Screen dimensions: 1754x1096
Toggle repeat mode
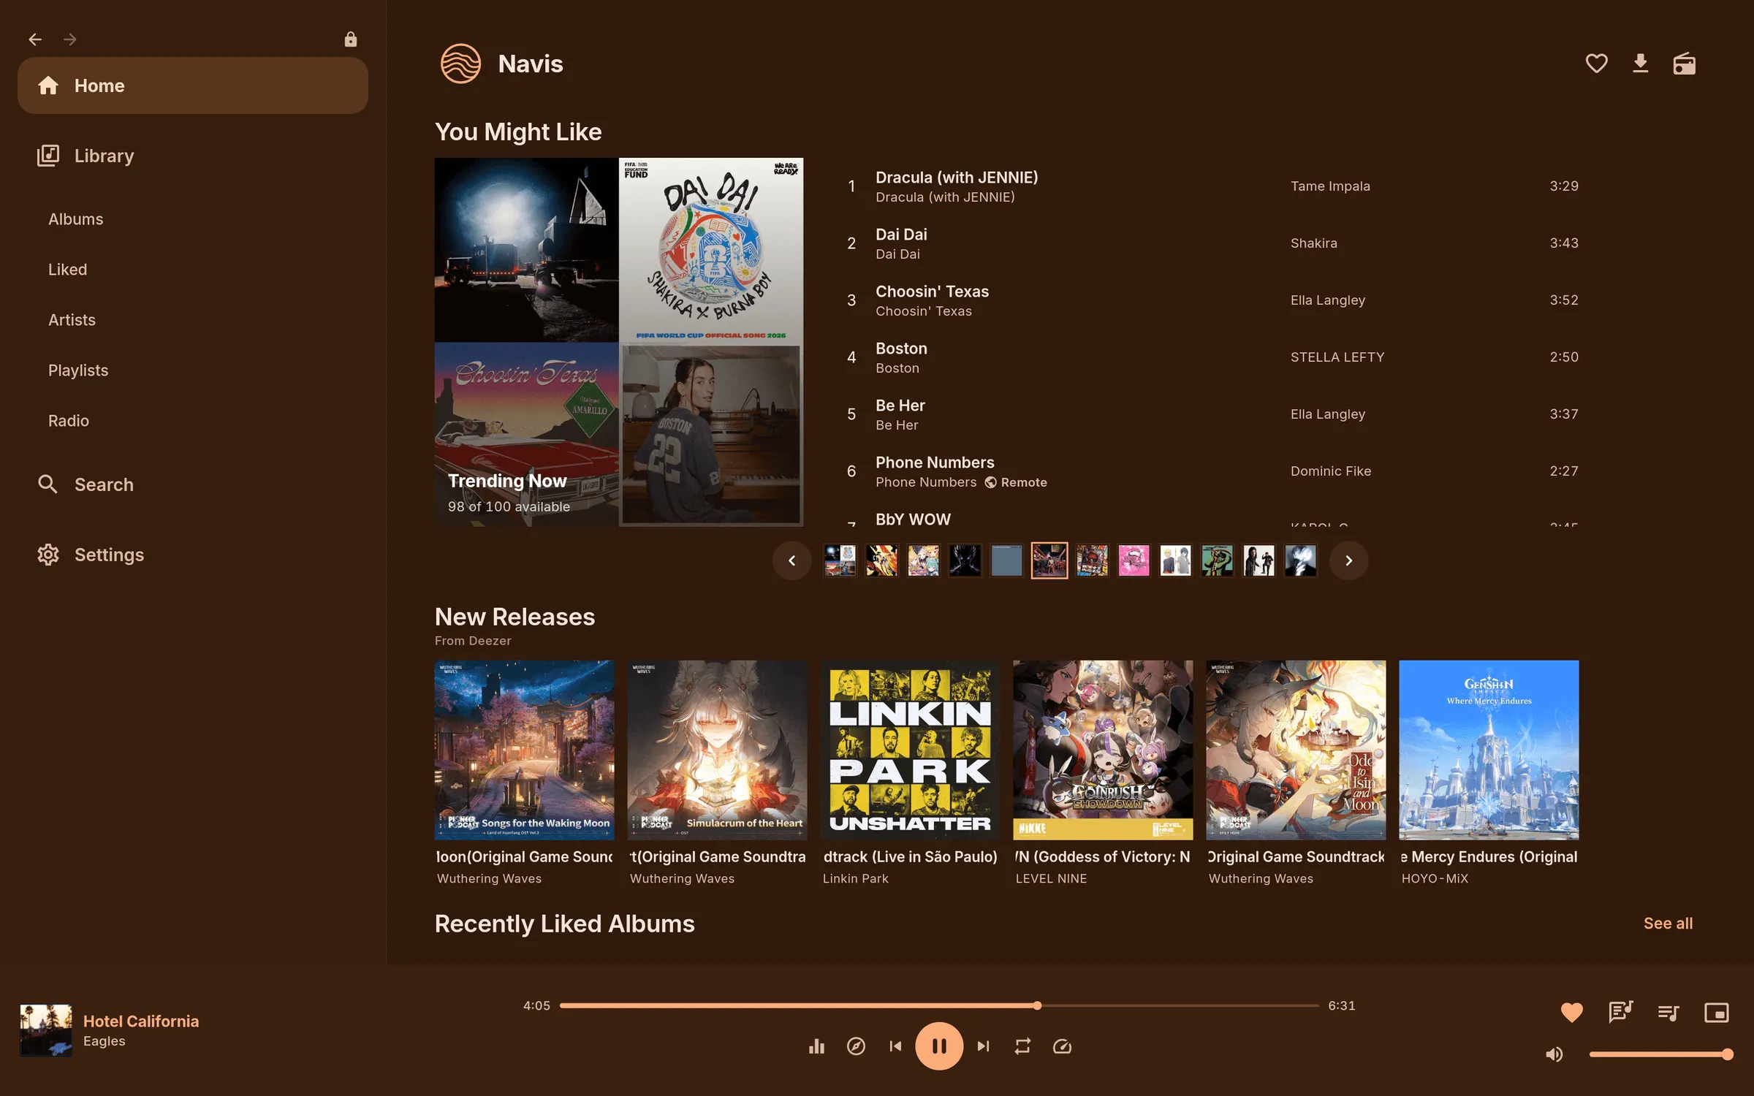1022,1046
